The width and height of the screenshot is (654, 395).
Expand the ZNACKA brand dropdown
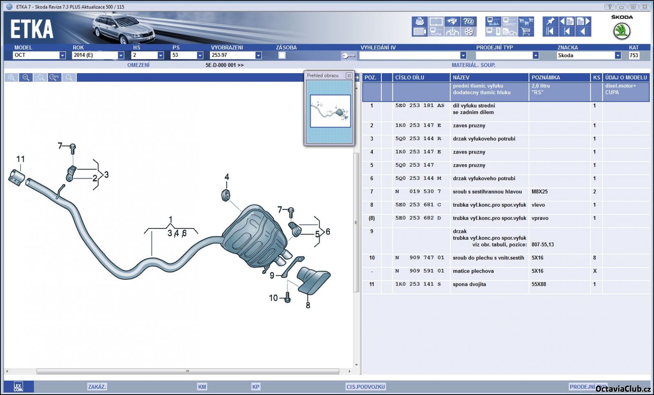pos(618,55)
